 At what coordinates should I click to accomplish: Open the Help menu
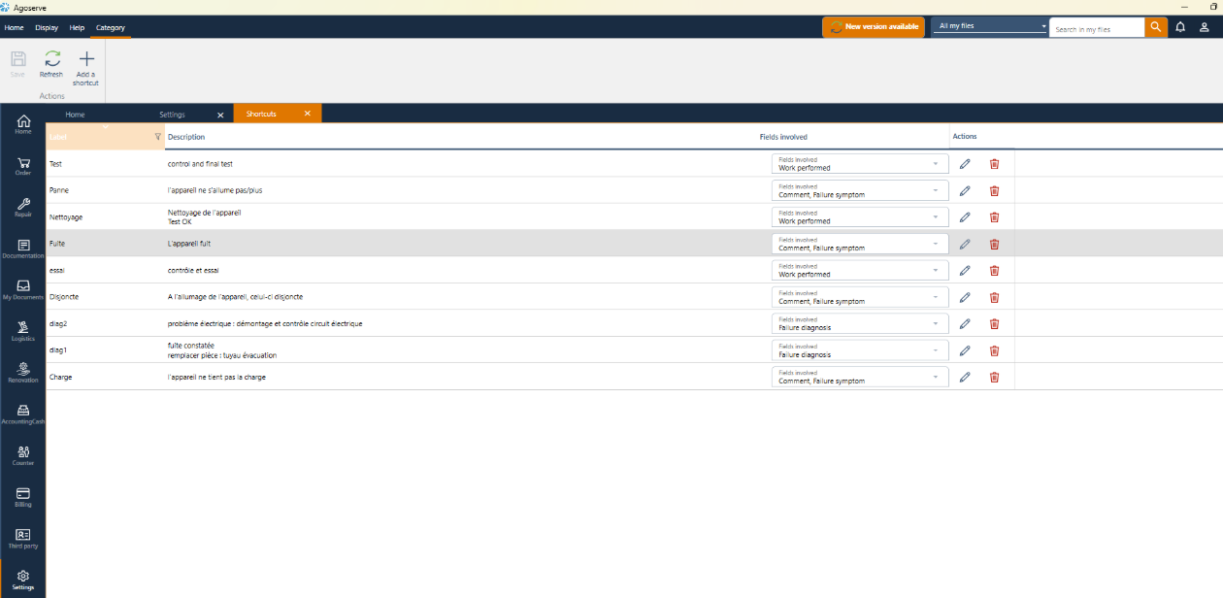(x=78, y=27)
